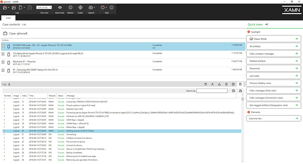
Task: Open the Scripts puzzle icon
Action: [80, 7]
